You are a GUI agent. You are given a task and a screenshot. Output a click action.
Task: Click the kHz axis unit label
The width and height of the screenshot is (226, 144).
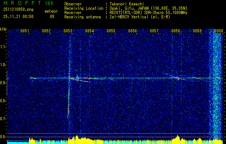pyautogui.click(x=3, y=30)
